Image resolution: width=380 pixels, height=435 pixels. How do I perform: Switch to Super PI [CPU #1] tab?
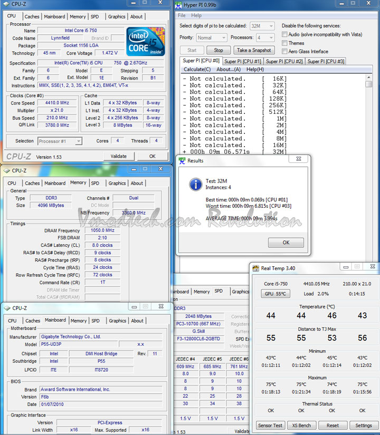click(243, 61)
